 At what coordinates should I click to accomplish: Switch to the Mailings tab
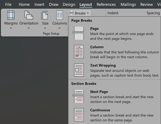tap(128, 4)
